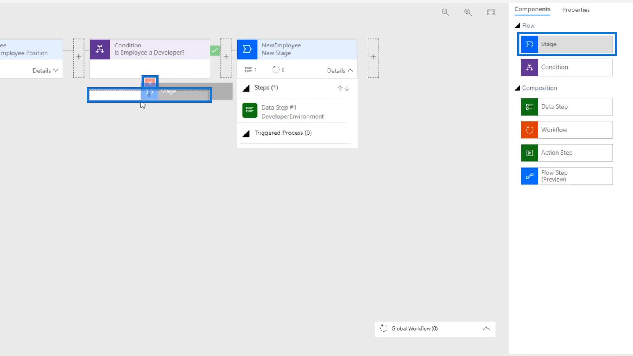The image size is (633, 356).
Task: Select the Flow Step (Preview) component
Action: (567, 176)
